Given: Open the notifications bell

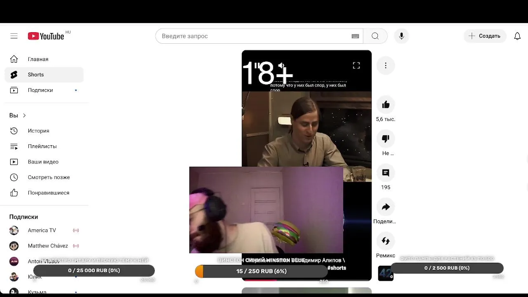Looking at the screenshot, I should click(517, 36).
